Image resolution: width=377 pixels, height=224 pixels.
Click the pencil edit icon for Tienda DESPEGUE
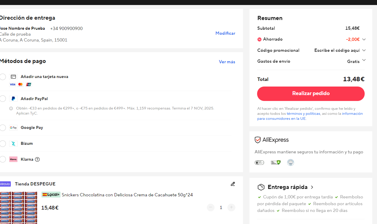pos(233,184)
